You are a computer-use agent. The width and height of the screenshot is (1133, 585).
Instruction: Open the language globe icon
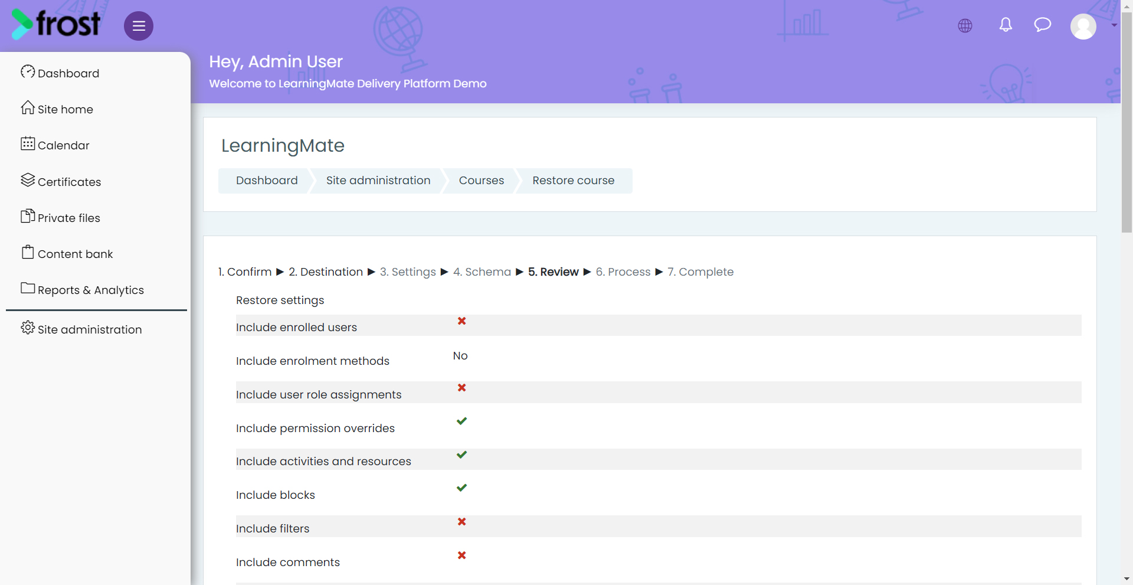[x=965, y=25]
